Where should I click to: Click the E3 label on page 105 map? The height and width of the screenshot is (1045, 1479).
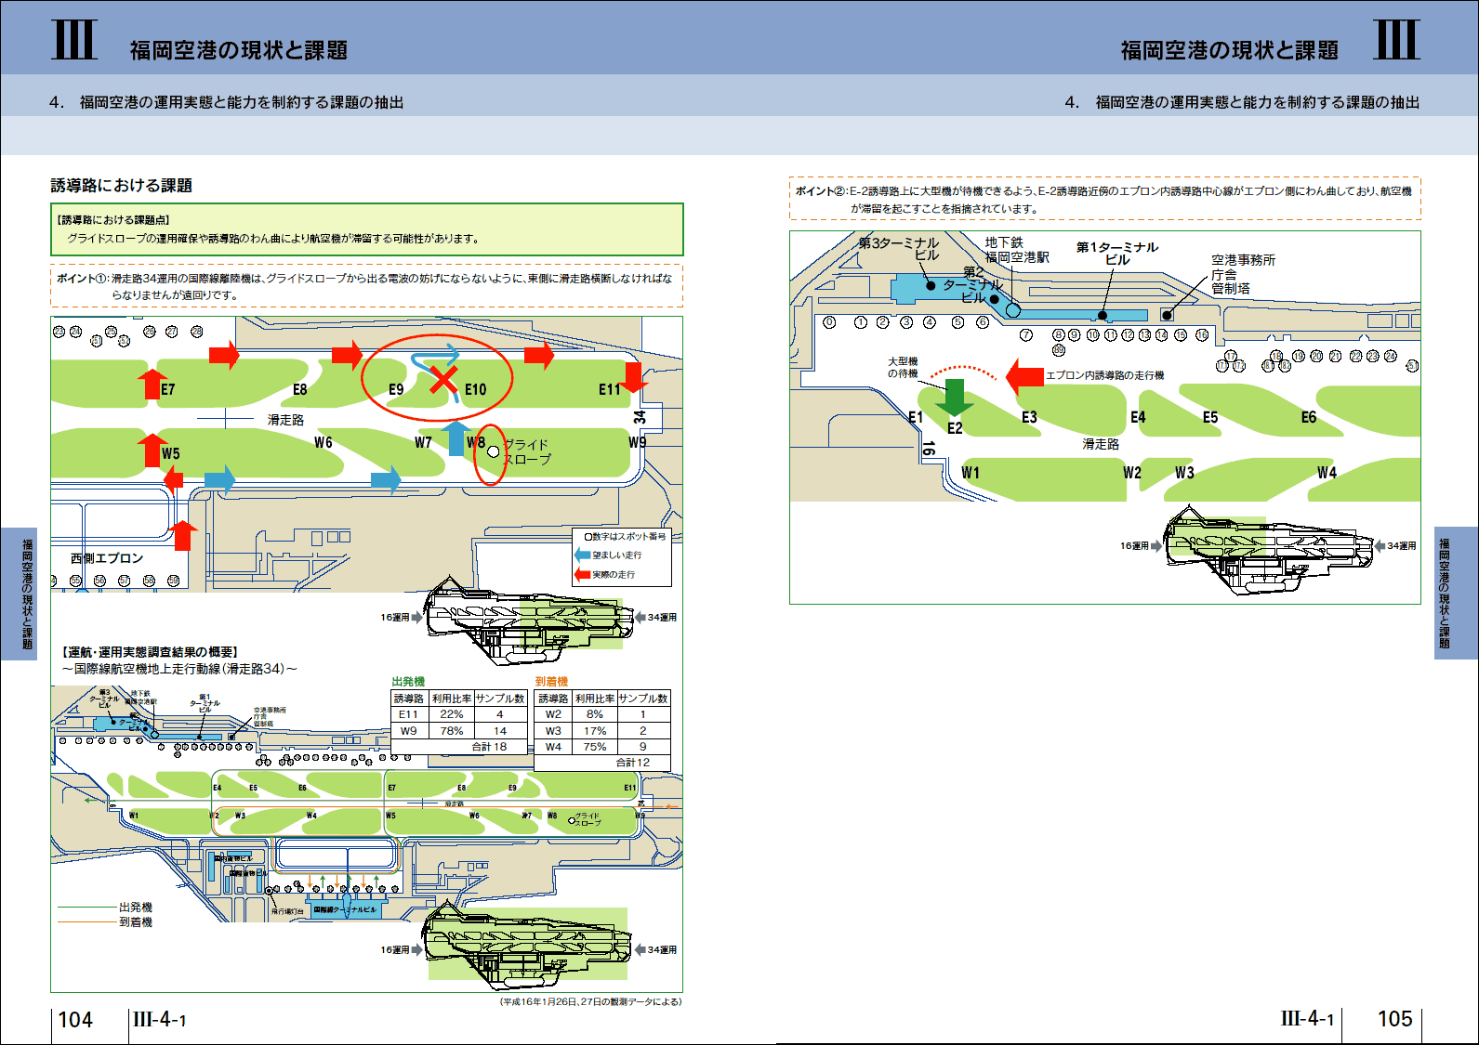(x=1029, y=417)
